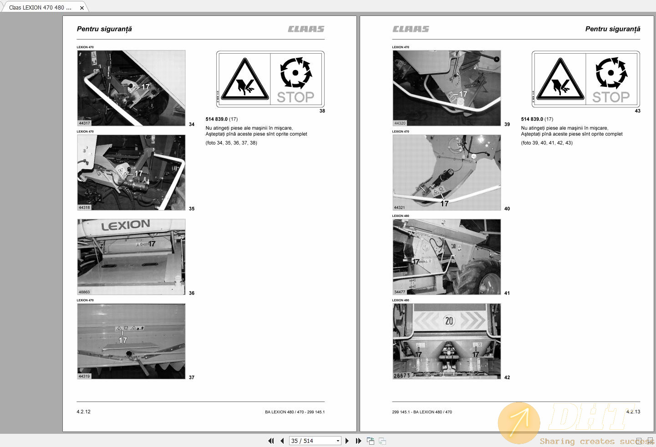Go to the next page
Image resolution: width=656 pixels, height=447 pixels.
click(347, 441)
